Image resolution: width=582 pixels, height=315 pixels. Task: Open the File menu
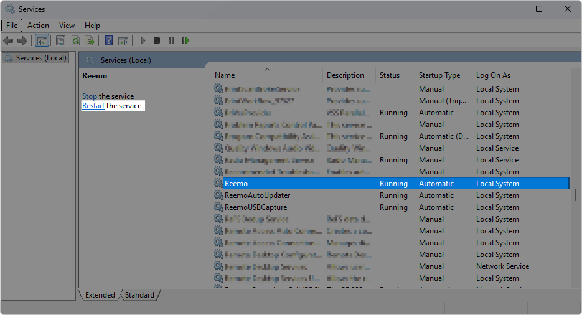pos(12,26)
